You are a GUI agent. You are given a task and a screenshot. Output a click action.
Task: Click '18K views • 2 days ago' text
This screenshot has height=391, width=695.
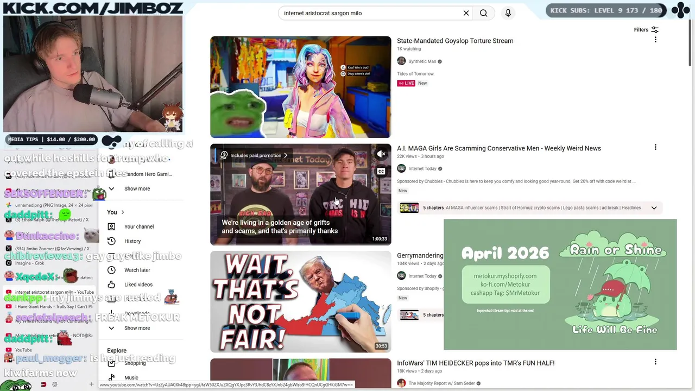click(419, 371)
